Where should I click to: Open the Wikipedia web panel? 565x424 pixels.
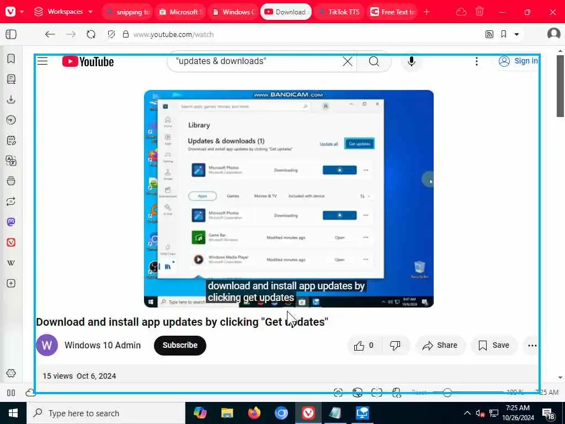coord(11,263)
